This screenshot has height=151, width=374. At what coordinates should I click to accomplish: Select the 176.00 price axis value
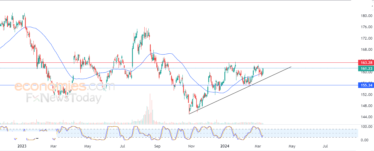tap(367, 27)
